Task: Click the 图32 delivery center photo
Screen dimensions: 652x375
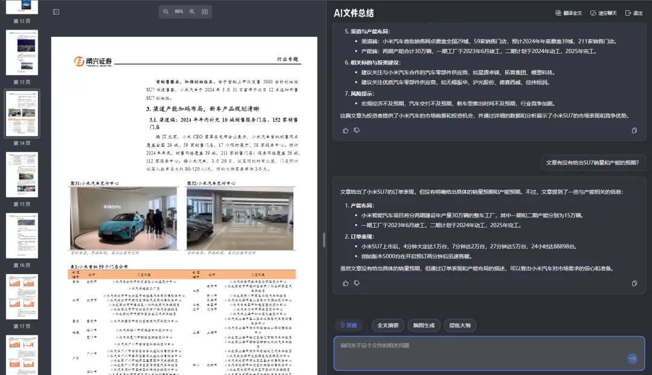Action: coord(240,218)
